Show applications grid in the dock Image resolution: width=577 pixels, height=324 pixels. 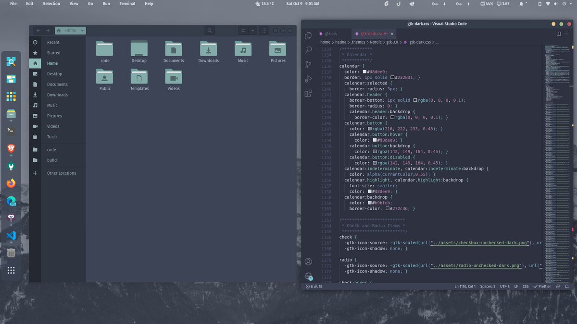(x=11, y=271)
